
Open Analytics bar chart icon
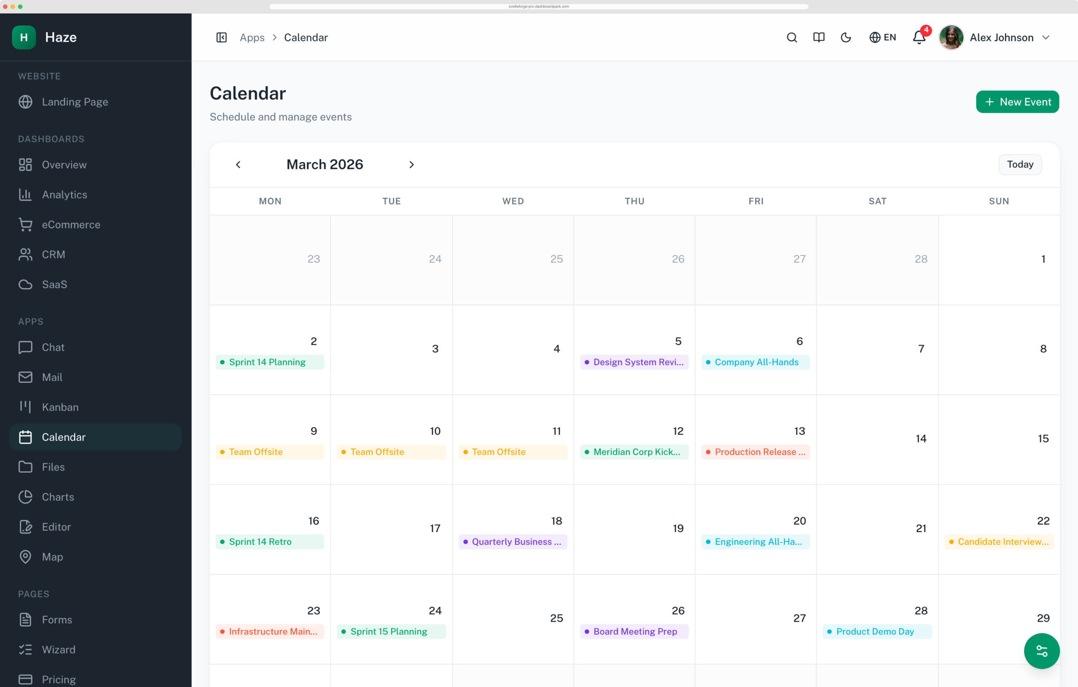26,194
